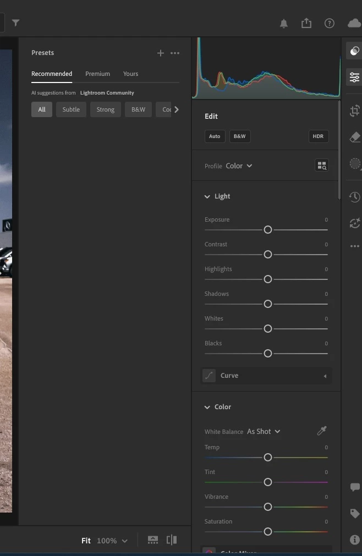Select the white balance eyedropper

pos(322,431)
